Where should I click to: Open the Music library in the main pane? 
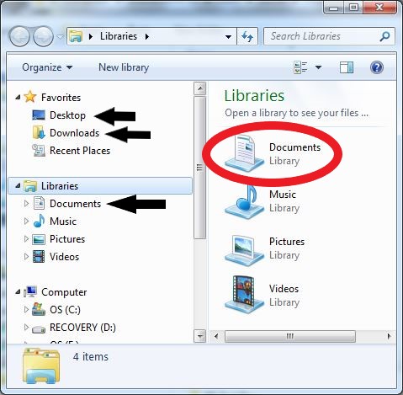[261, 201]
